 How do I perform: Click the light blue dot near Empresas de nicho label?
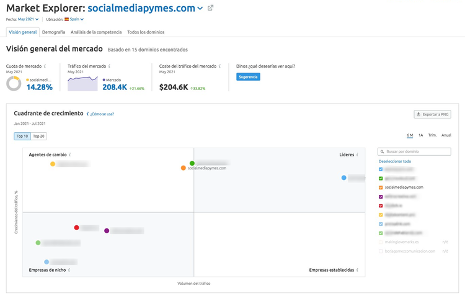[x=46, y=262]
